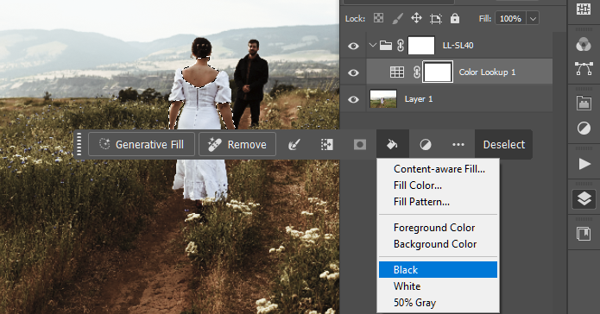Toggle LL-SL40 mask link icon
600x314 pixels.
point(401,46)
